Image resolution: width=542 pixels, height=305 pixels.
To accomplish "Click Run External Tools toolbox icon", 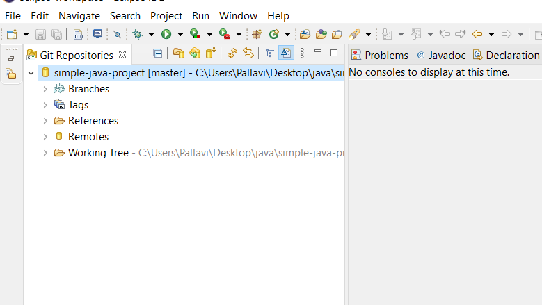I will [225, 34].
